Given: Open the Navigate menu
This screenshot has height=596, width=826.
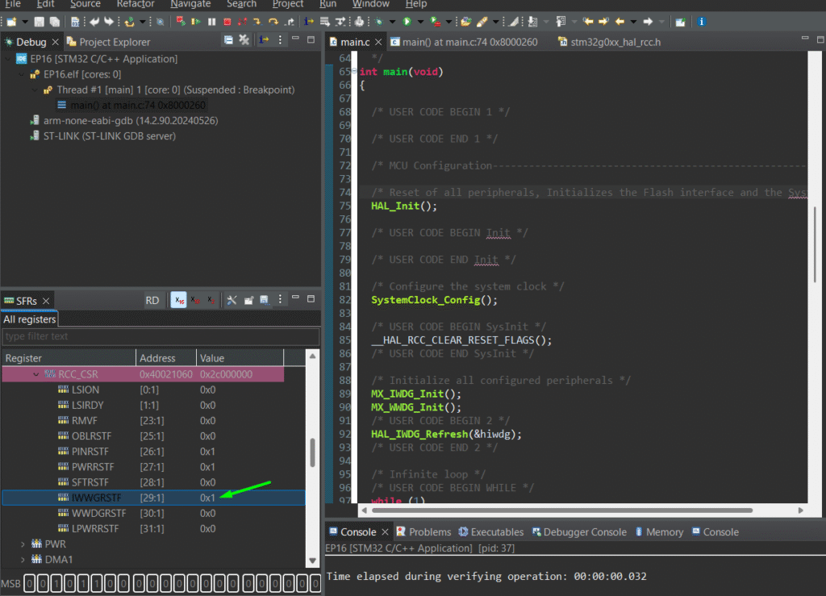Looking at the screenshot, I should pyautogui.click(x=190, y=4).
